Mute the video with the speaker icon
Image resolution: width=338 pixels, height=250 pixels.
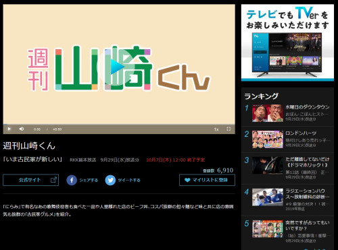[22, 129]
